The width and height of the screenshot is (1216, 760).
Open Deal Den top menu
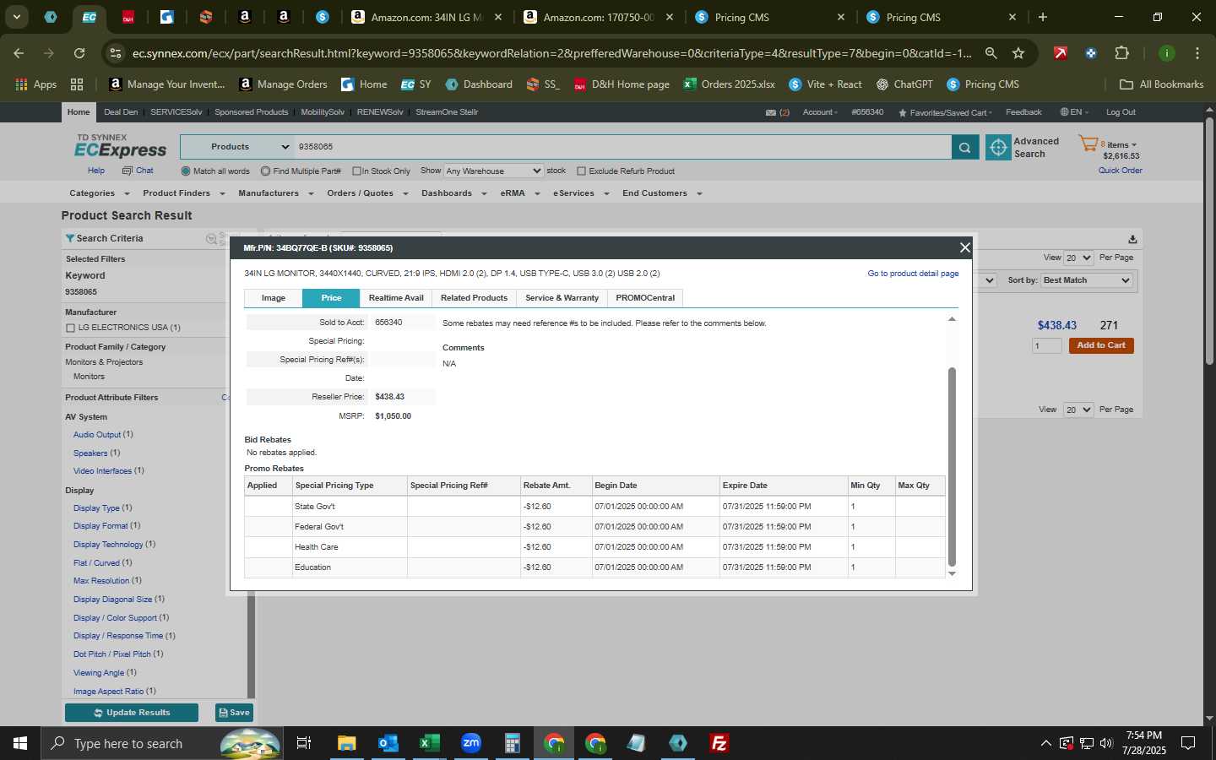121,112
